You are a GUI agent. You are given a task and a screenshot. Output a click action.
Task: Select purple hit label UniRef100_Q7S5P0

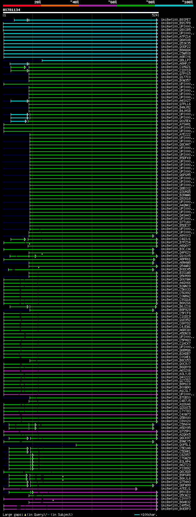(176, 431)
